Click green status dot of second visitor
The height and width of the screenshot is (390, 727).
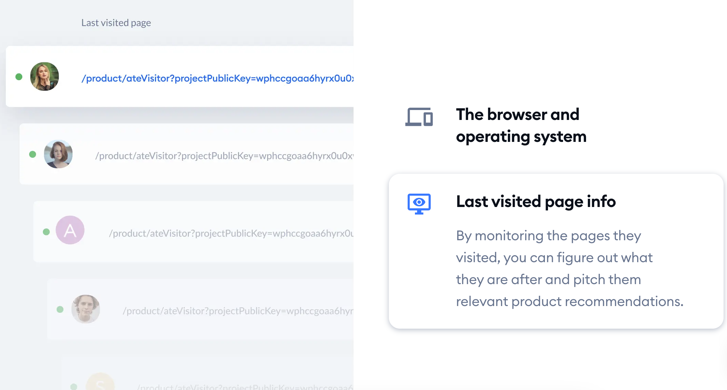point(33,154)
